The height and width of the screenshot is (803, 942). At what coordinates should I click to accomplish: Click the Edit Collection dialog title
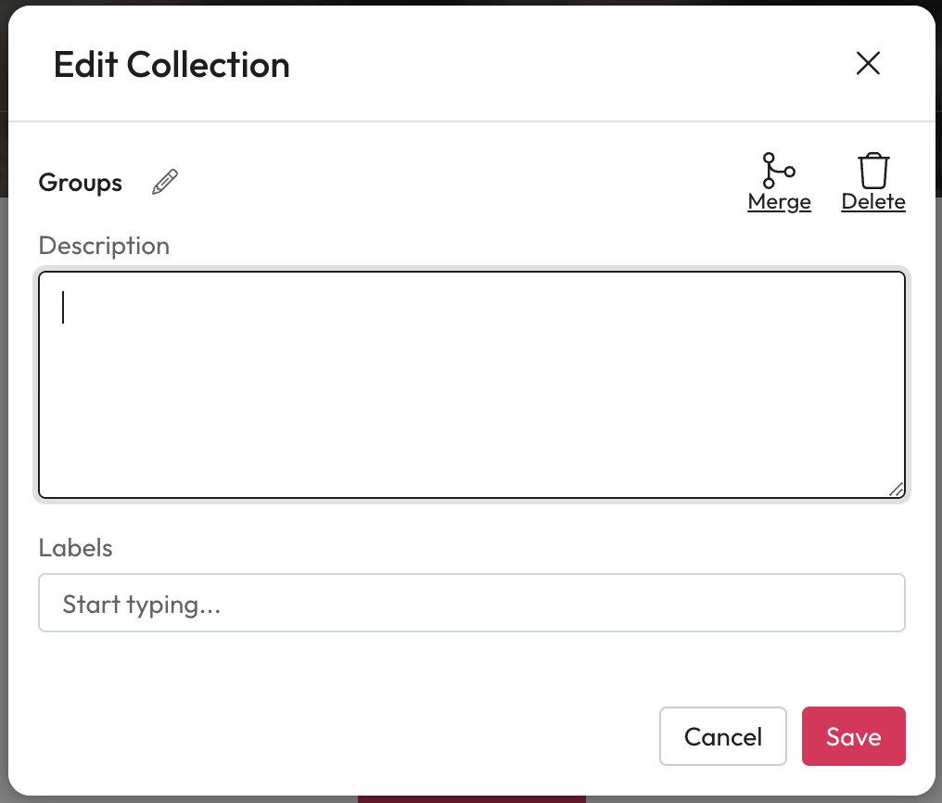172,65
